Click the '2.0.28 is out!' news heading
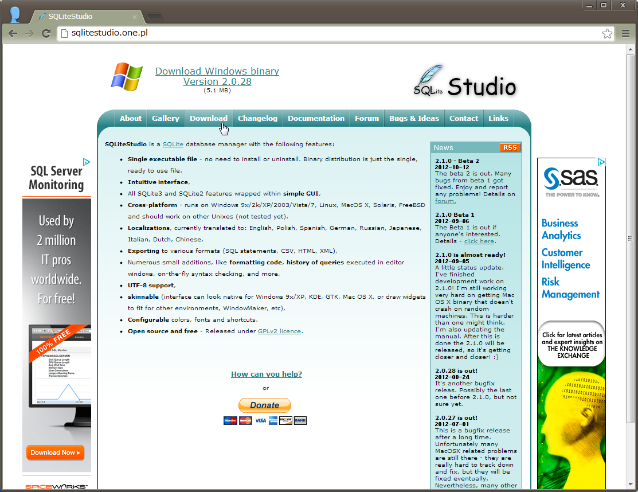Screen dimensions: 638x492 (x=456, y=371)
